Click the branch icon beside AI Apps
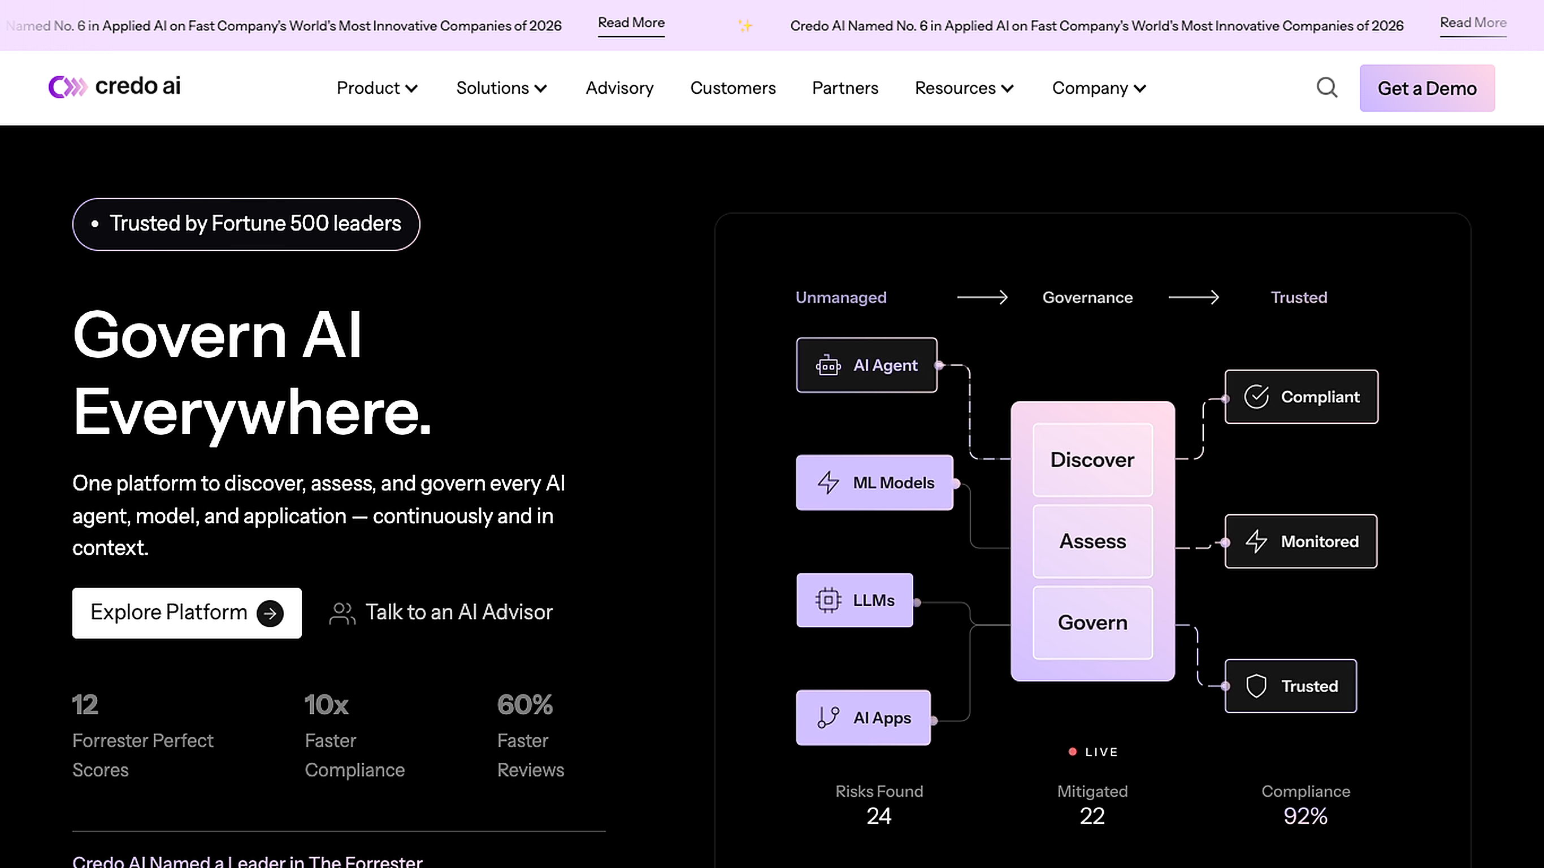 828,718
